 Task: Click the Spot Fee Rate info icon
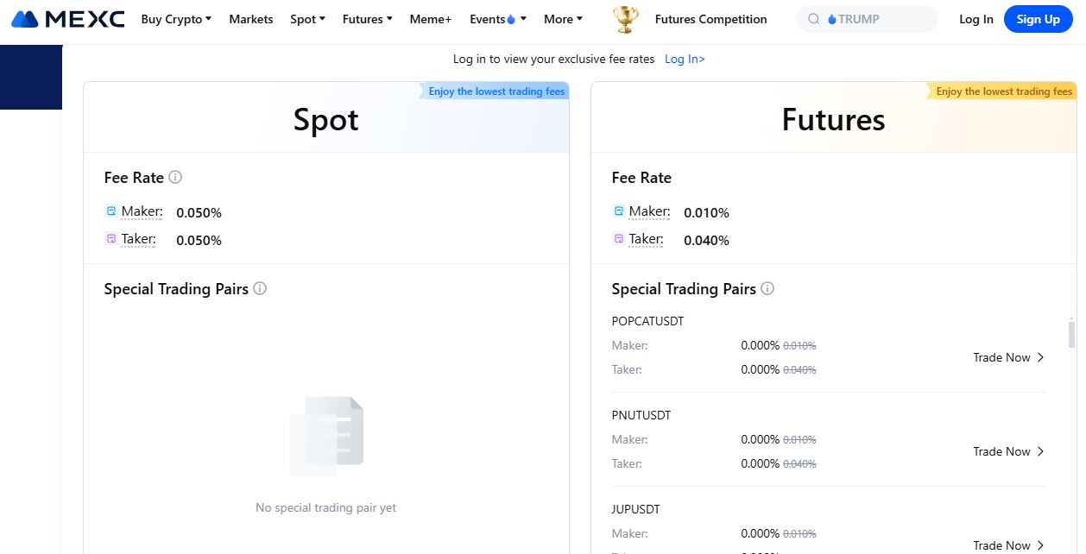tap(175, 177)
